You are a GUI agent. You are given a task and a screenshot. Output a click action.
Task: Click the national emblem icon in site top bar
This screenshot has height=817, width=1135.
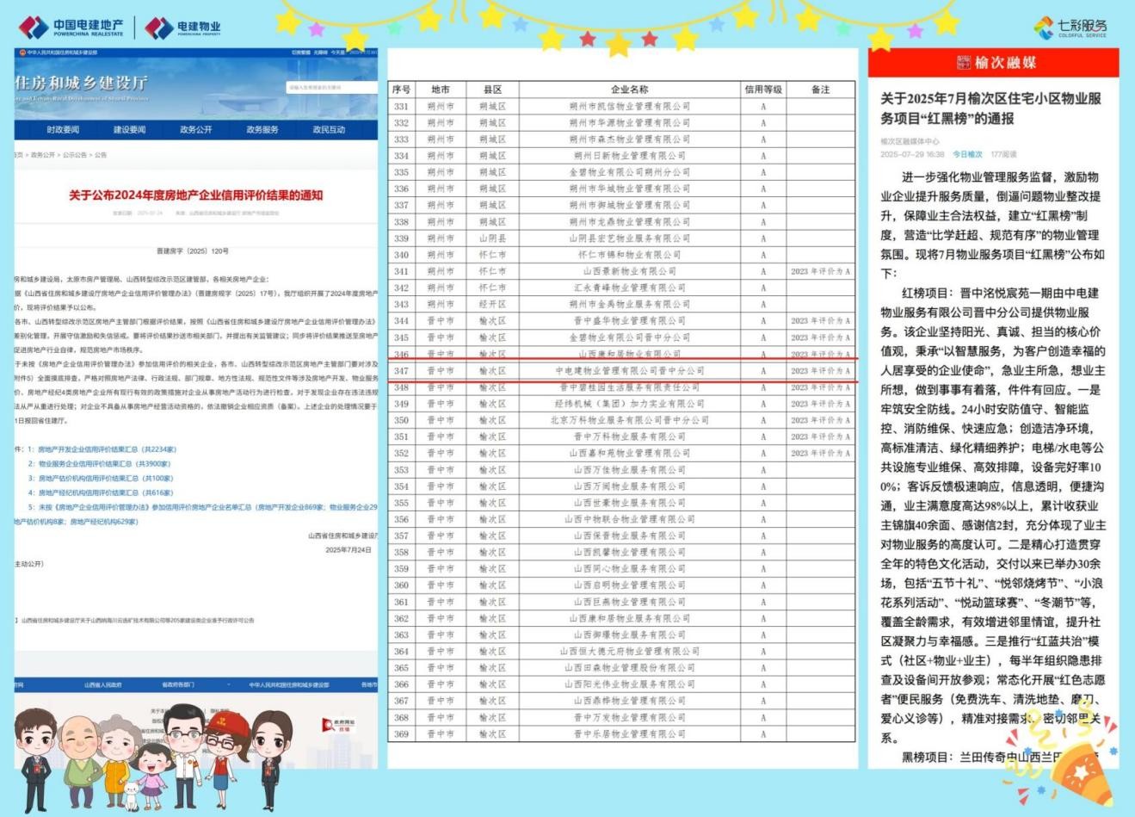22,53
